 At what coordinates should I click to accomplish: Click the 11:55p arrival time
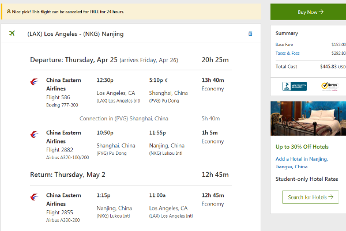tap(157, 132)
